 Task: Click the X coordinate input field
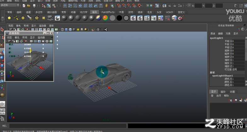click(x=198, y=6)
